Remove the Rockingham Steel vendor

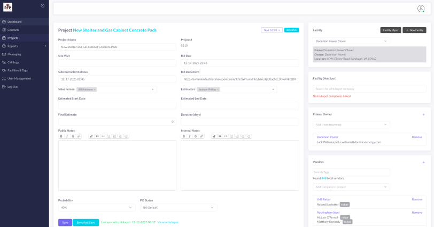(417, 213)
